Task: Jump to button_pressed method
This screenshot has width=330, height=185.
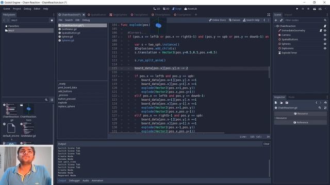Action: [x=67, y=99]
